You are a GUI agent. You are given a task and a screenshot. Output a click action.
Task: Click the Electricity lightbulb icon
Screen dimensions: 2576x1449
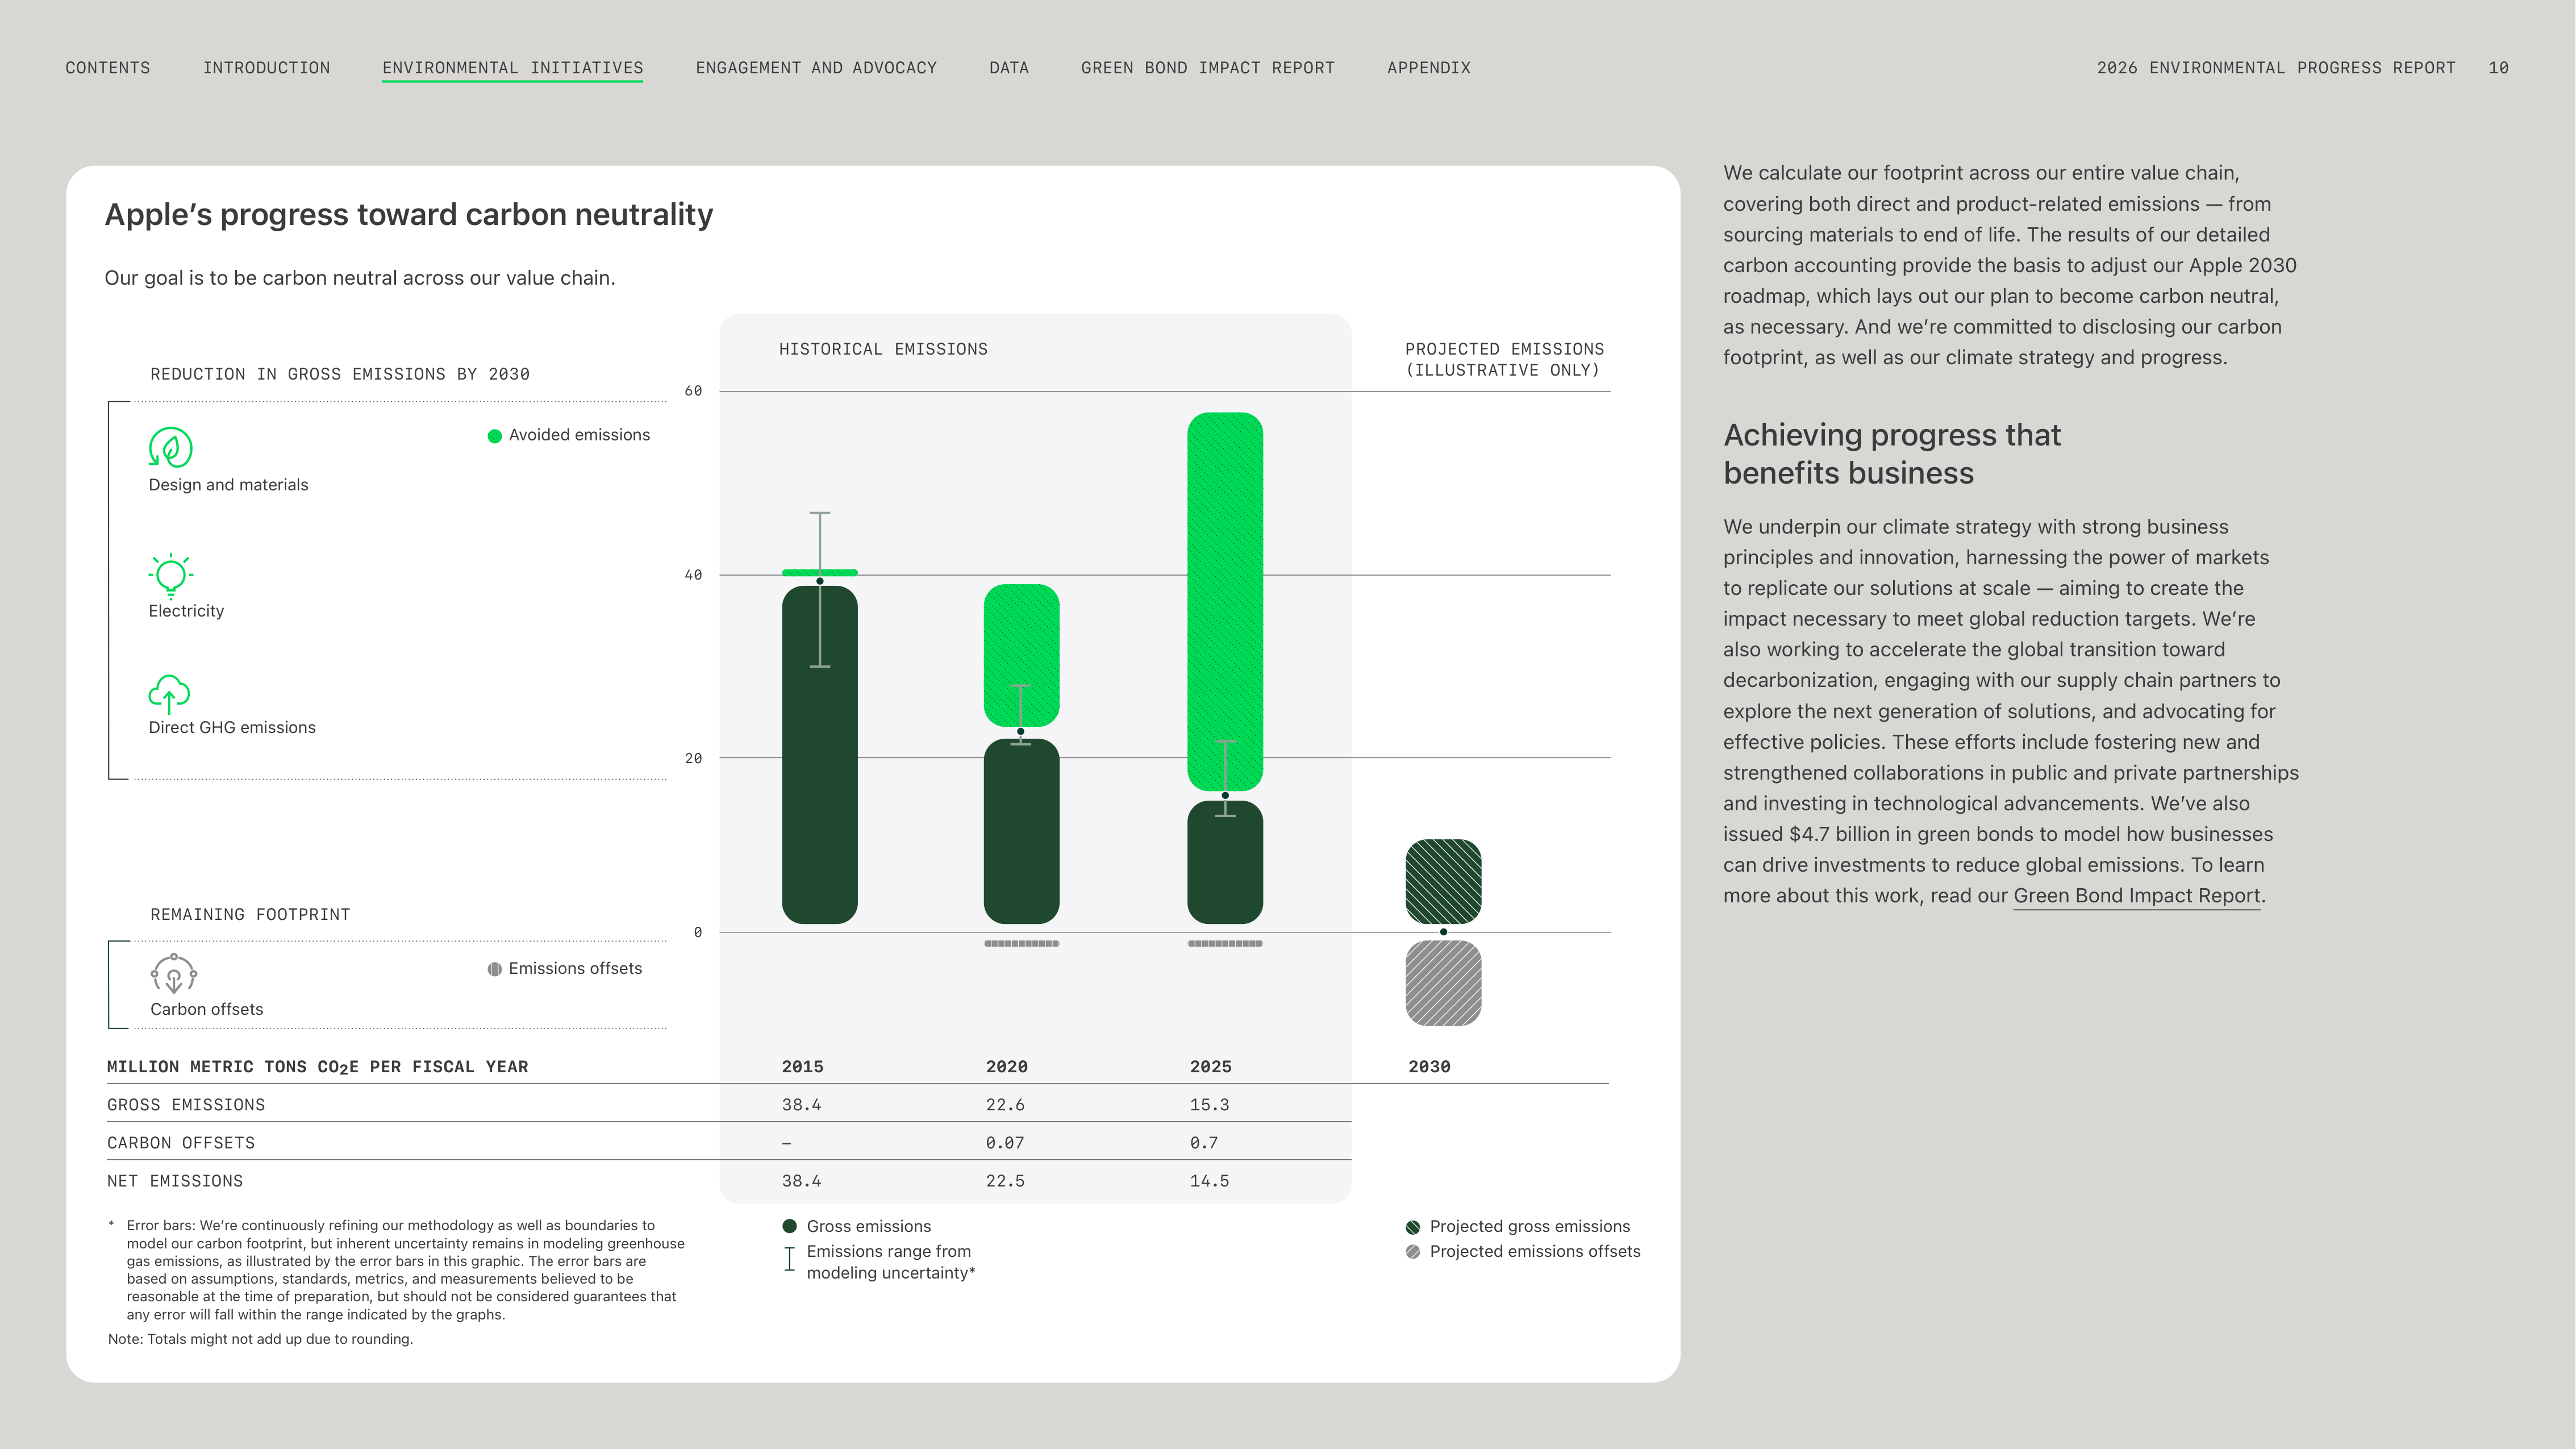click(x=170, y=575)
